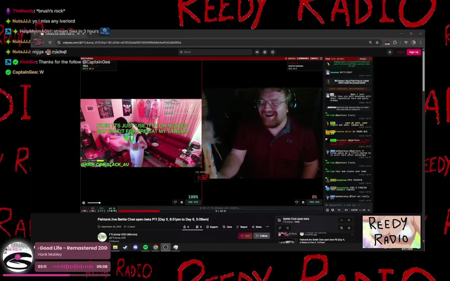Collapse the playlist panel with the chevron
The image size is (450, 281).
[342, 220]
